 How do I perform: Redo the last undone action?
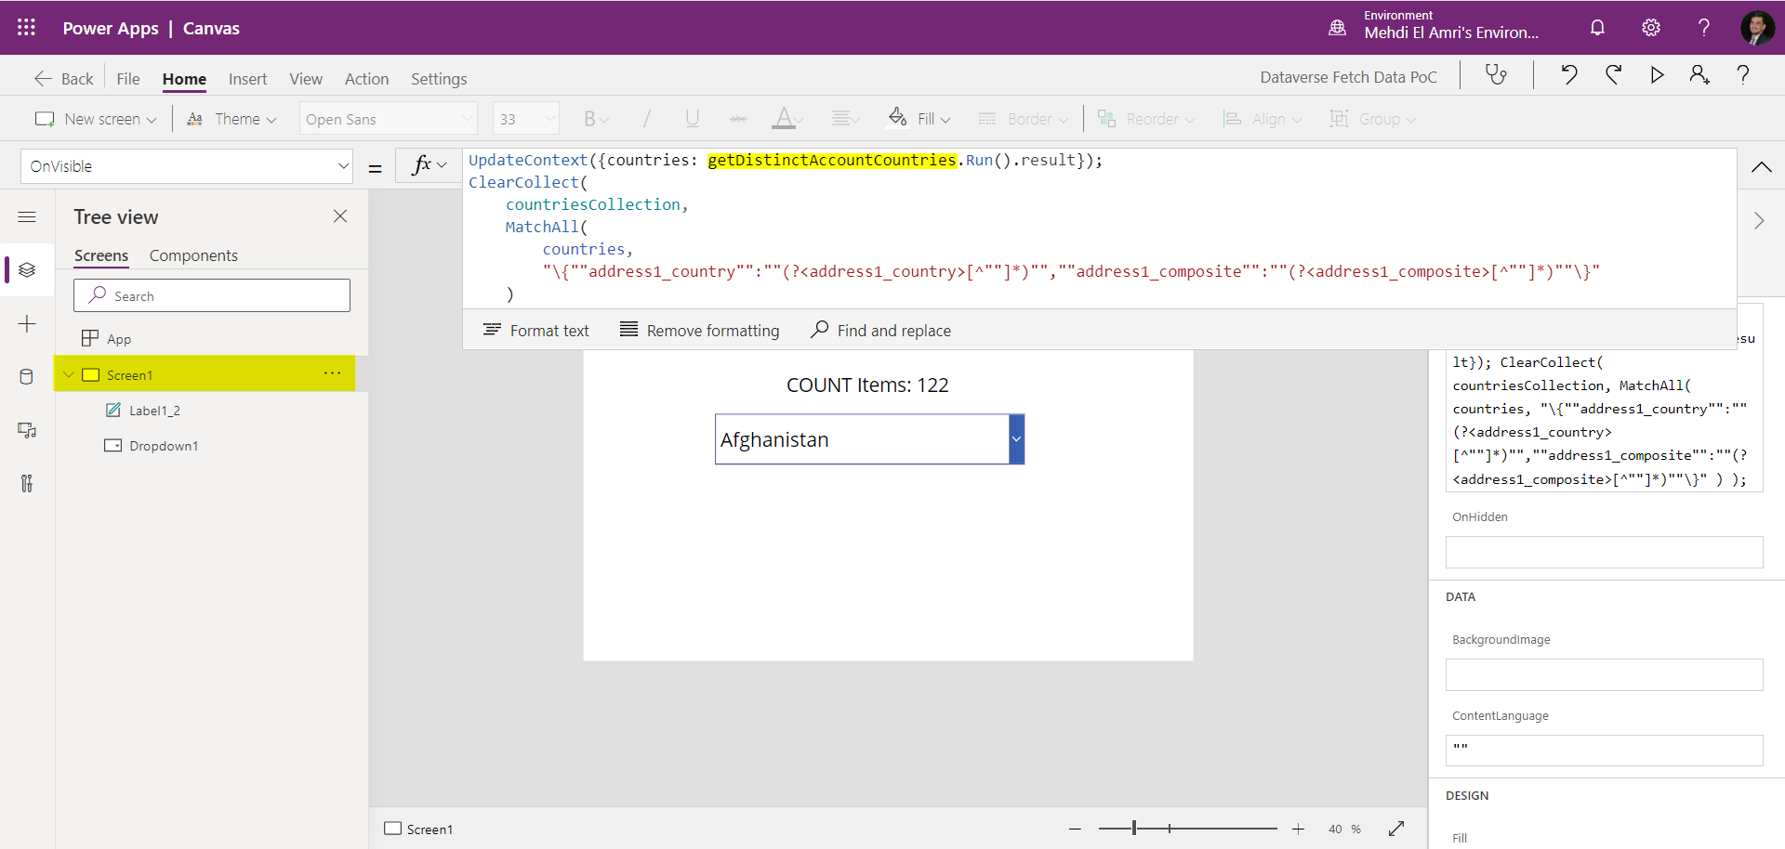click(x=1614, y=75)
